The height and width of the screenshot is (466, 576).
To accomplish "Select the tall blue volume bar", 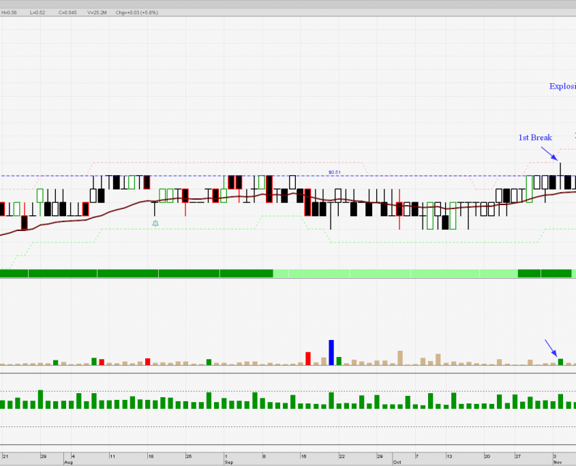I will (331, 352).
